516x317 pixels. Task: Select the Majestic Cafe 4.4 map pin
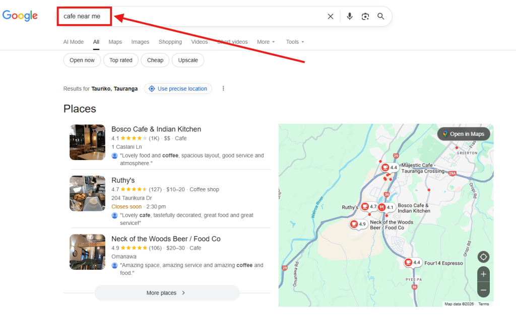click(390, 168)
